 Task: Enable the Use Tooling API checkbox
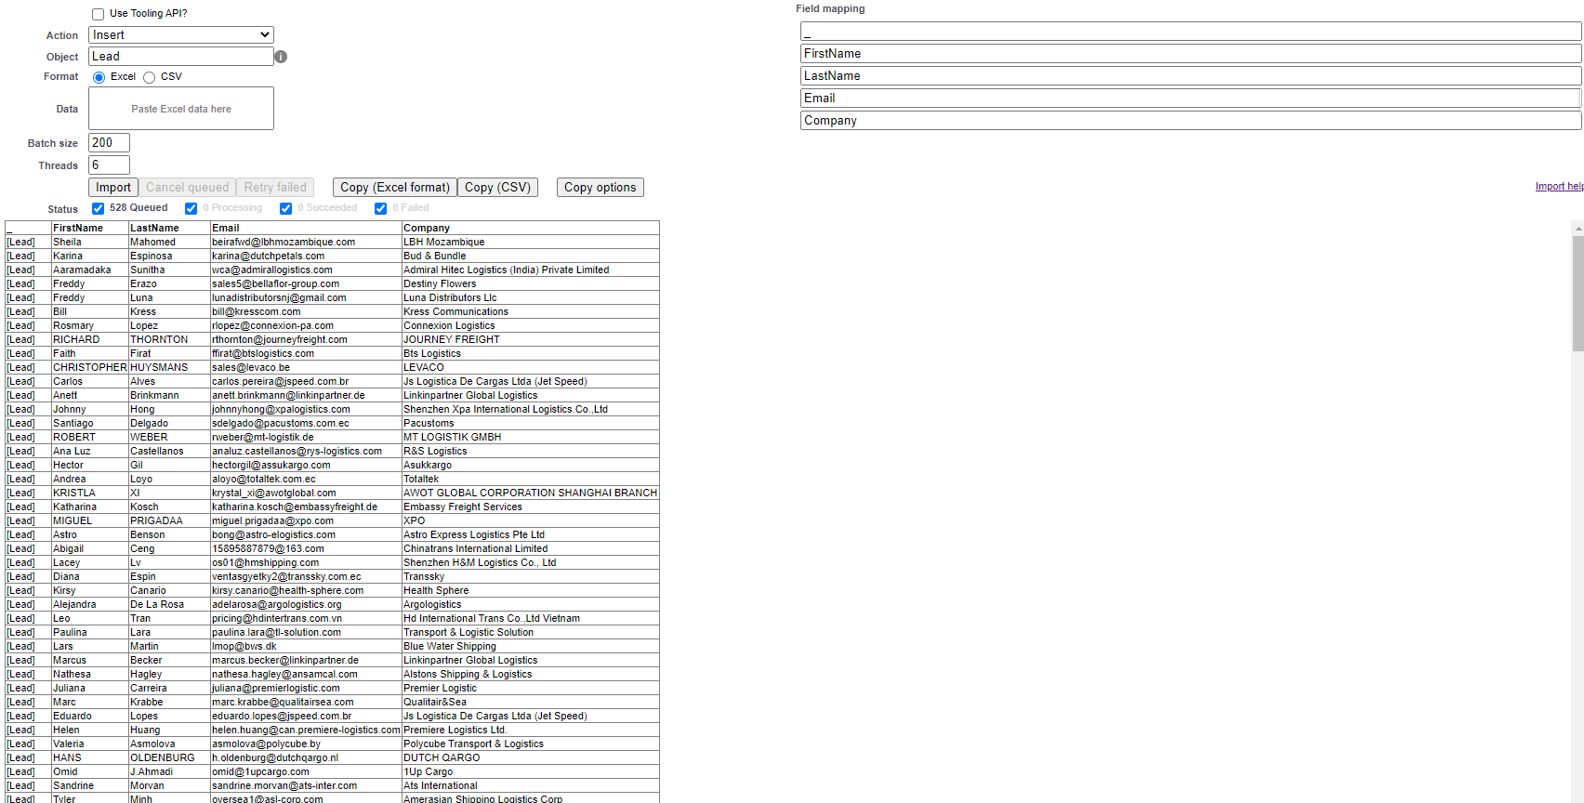(99, 14)
